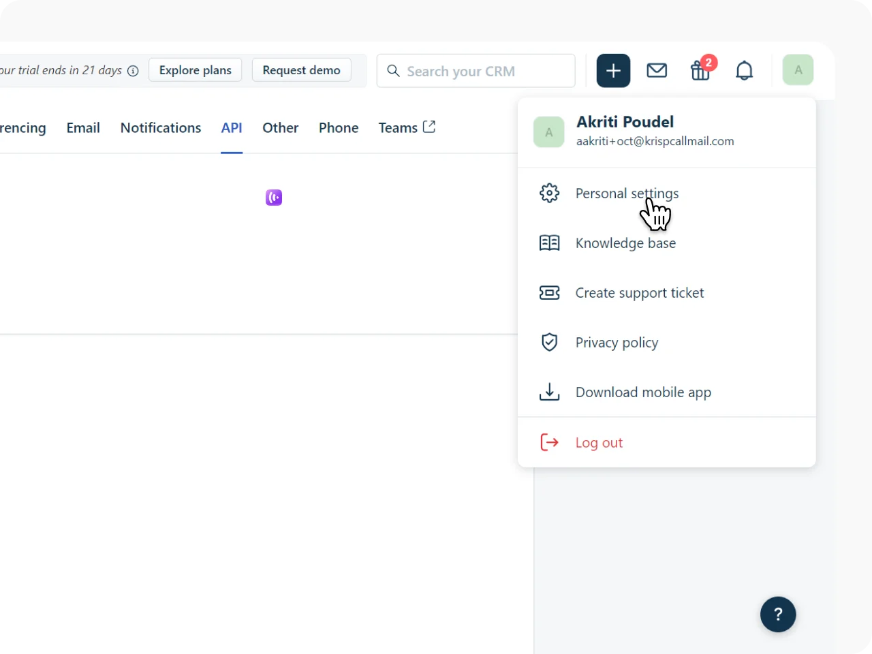Select the API tab

click(x=232, y=128)
